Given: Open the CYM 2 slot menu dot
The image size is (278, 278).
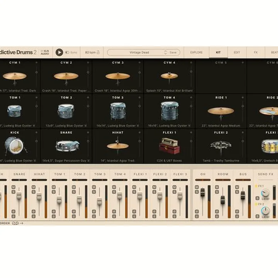Looking at the screenshot, I should (88, 63).
